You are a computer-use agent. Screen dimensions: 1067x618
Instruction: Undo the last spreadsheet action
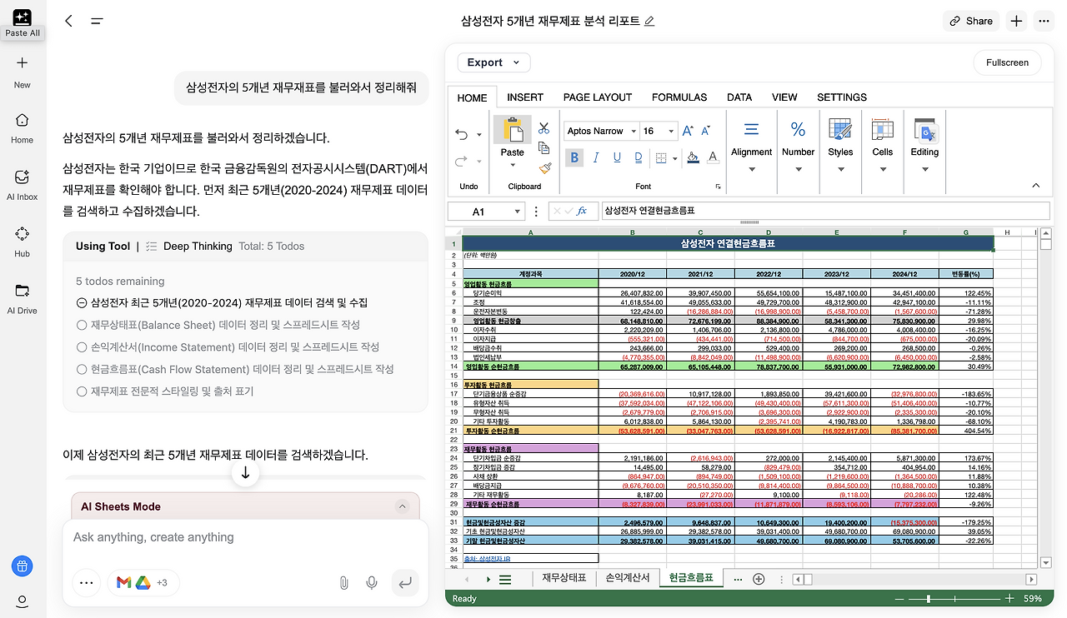[x=462, y=134]
